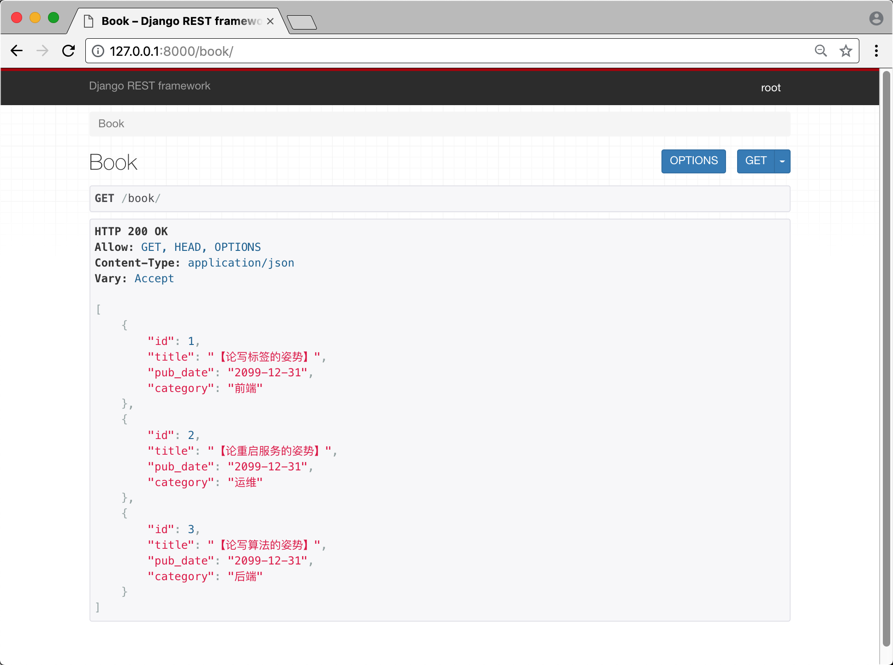Click the OPTIONS button
Screen dimensions: 893x665
[x=693, y=161]
